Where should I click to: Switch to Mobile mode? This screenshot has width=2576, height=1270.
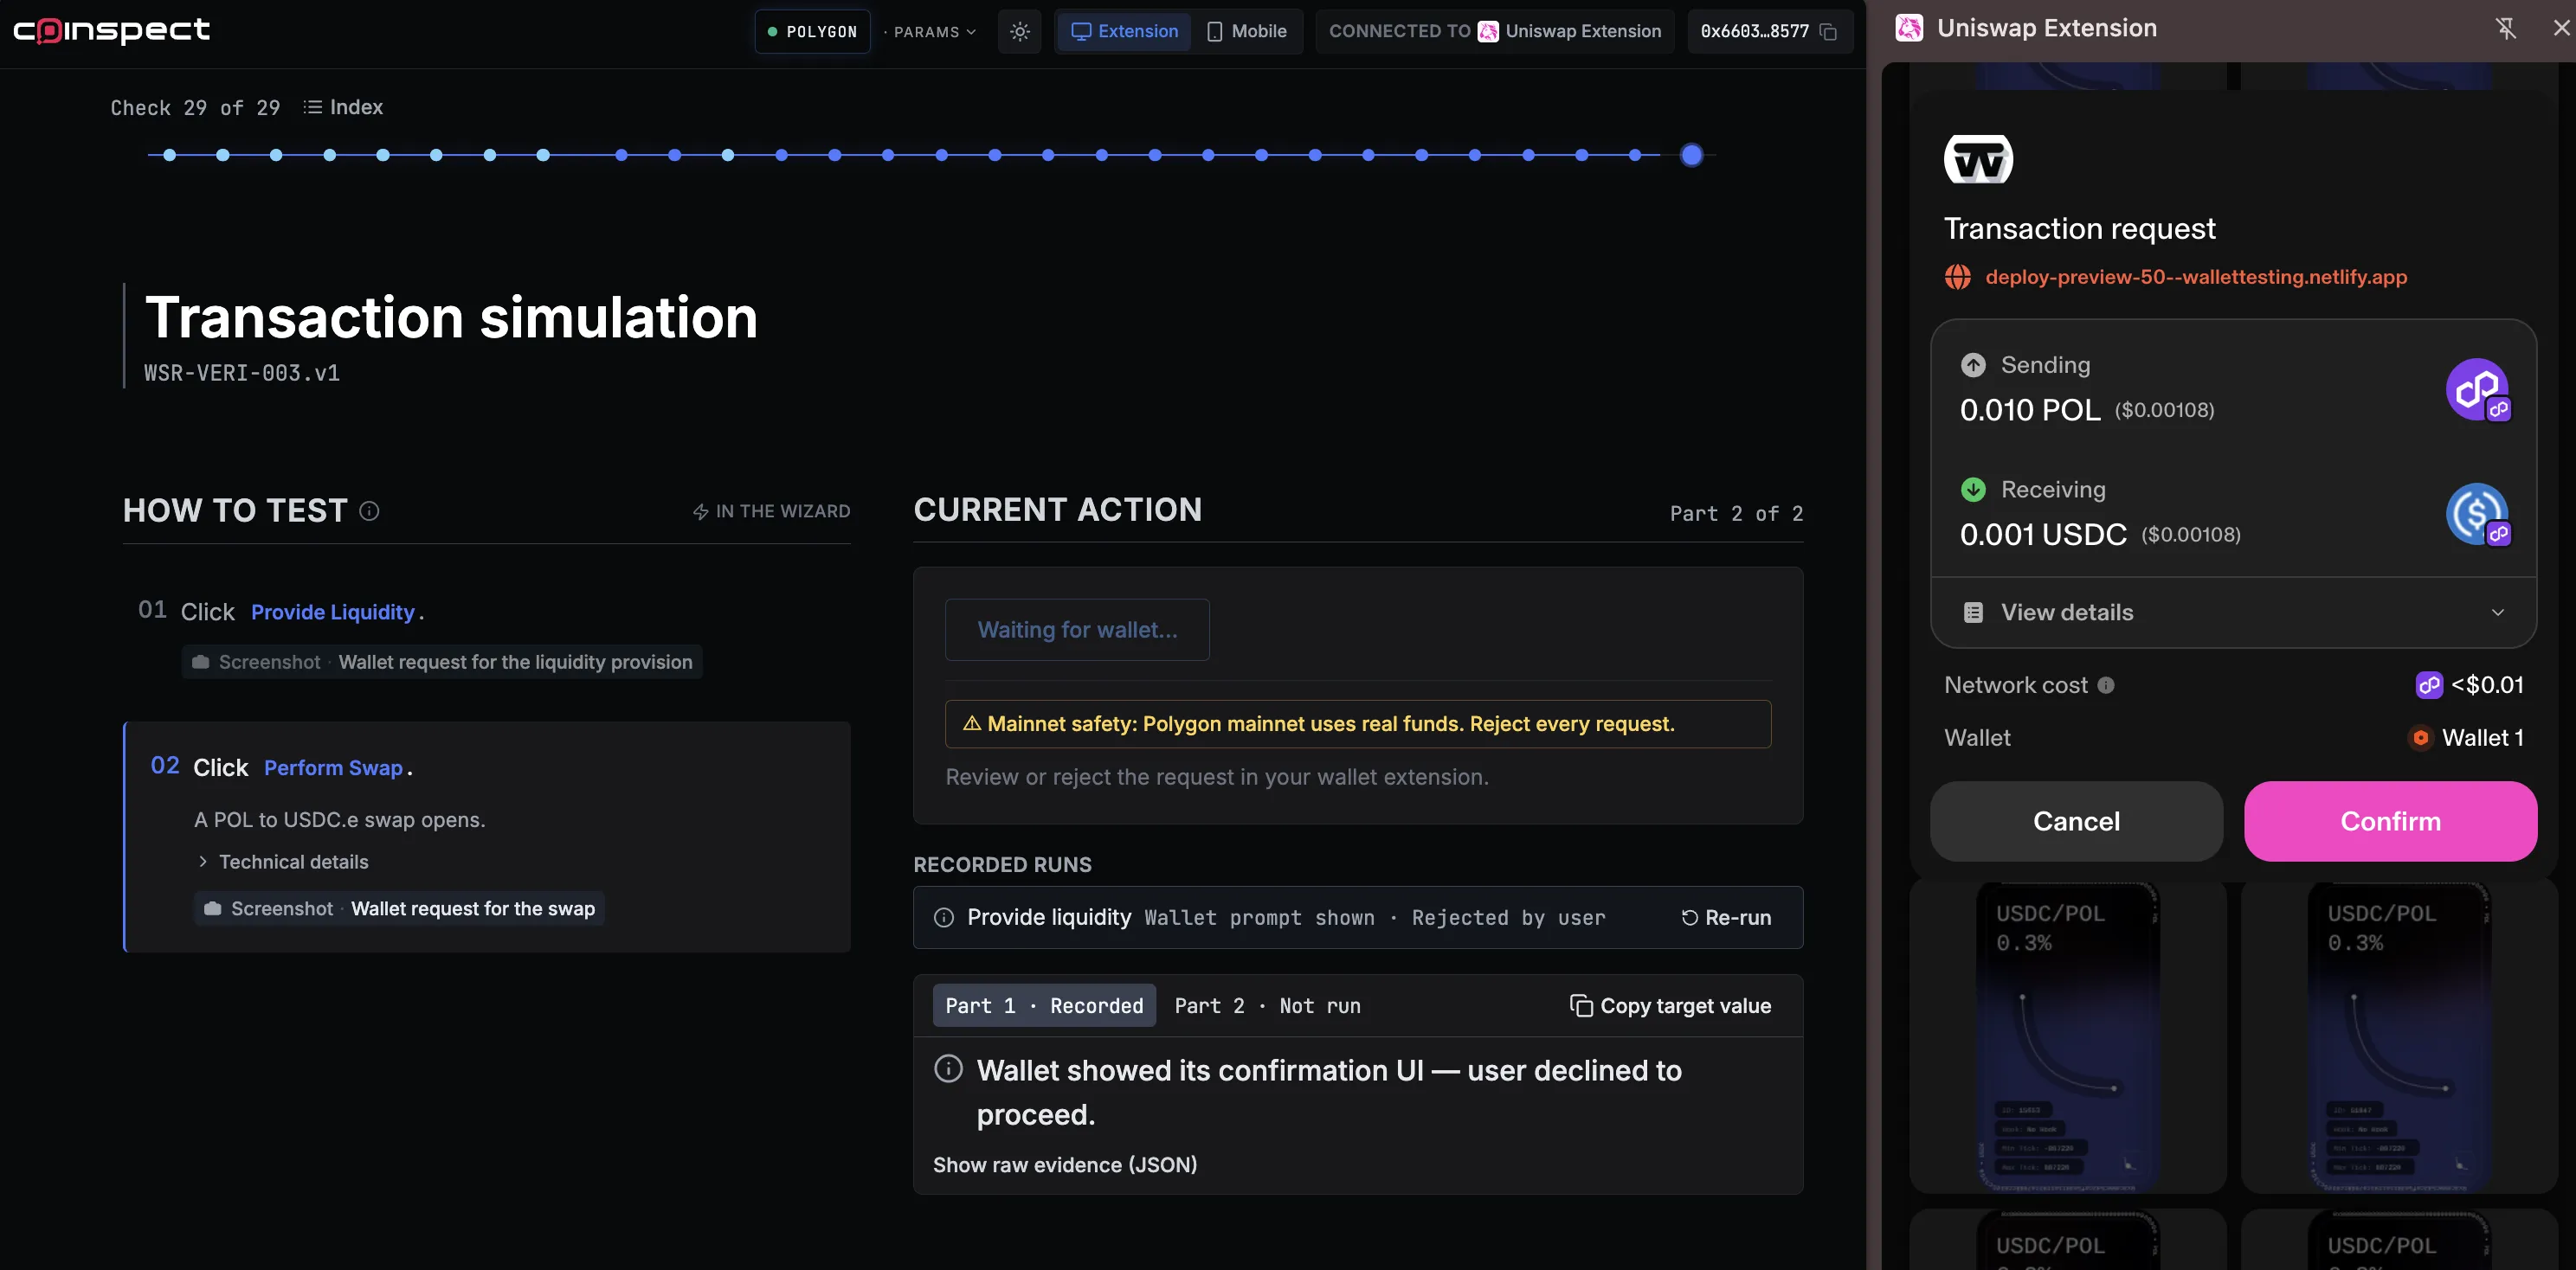point(1246,32)
